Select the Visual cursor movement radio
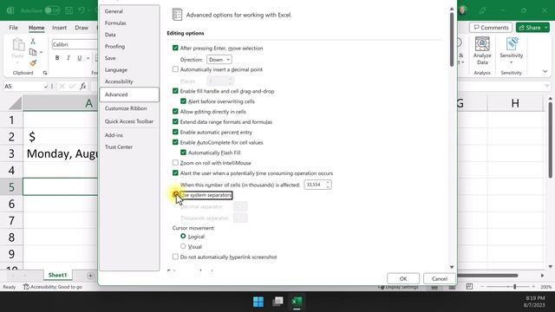555x312 pixels. [x=183, y=246]
